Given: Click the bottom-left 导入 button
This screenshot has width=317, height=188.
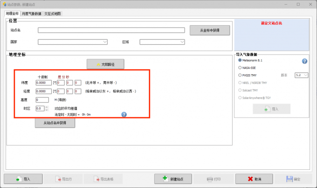Looking at the screenshot, I should (x=23, y=179).
